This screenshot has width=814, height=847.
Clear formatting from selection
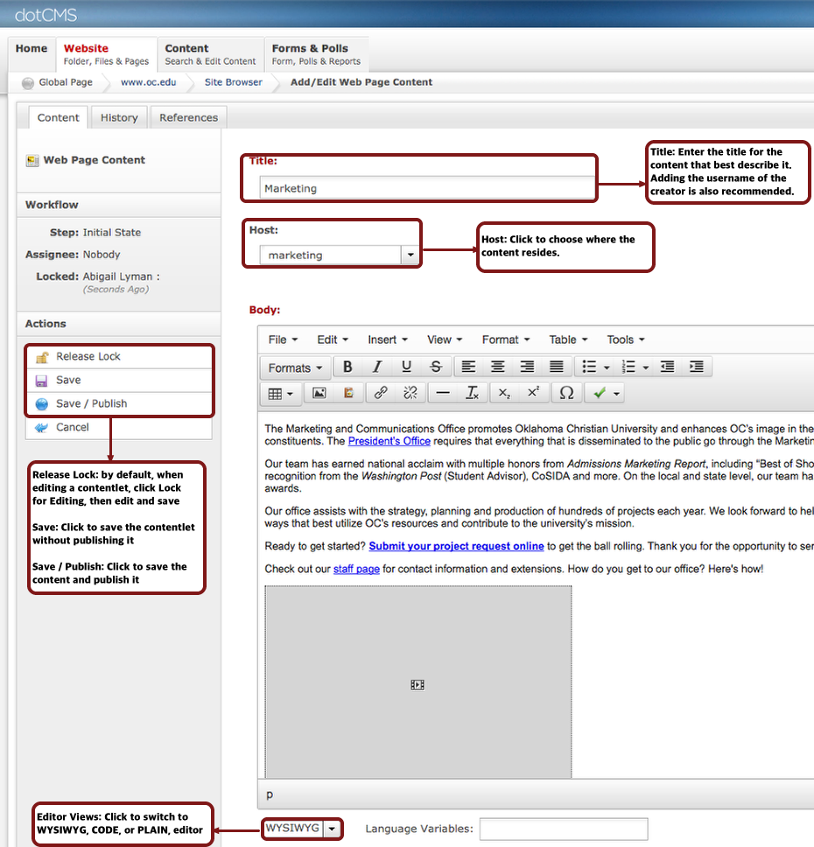pyautogui.click(x=473, y=393)
